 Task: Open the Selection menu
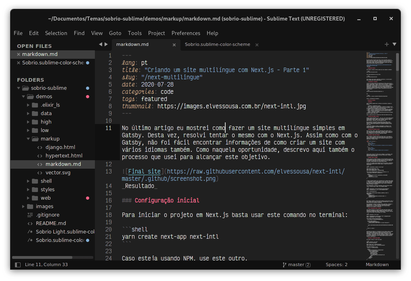pyautogui.click(x=56, y=33)
